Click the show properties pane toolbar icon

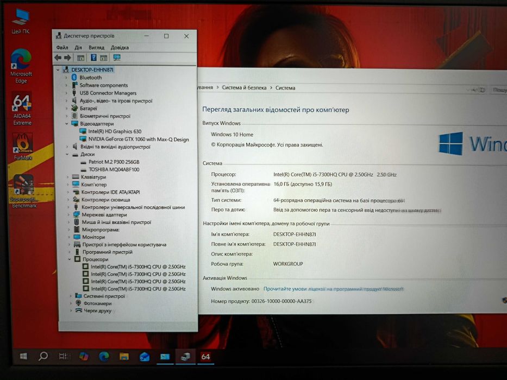click(x=80, y=58)
